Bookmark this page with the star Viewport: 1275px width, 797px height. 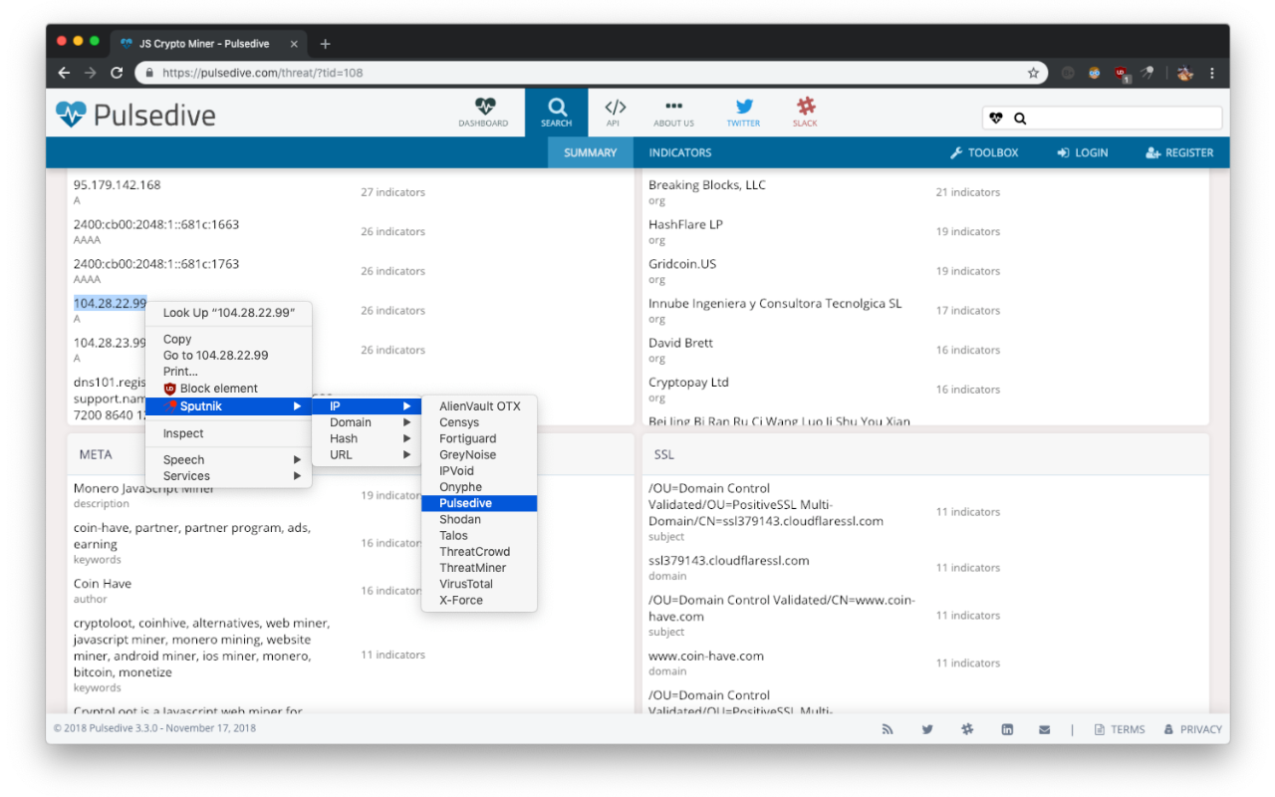(x=1034, y=73)
